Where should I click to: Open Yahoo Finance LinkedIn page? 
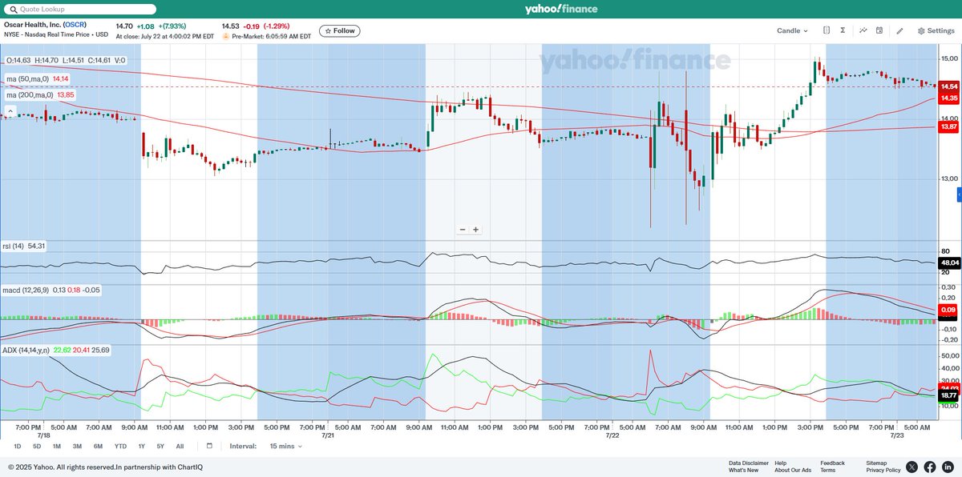click(947, 467)
